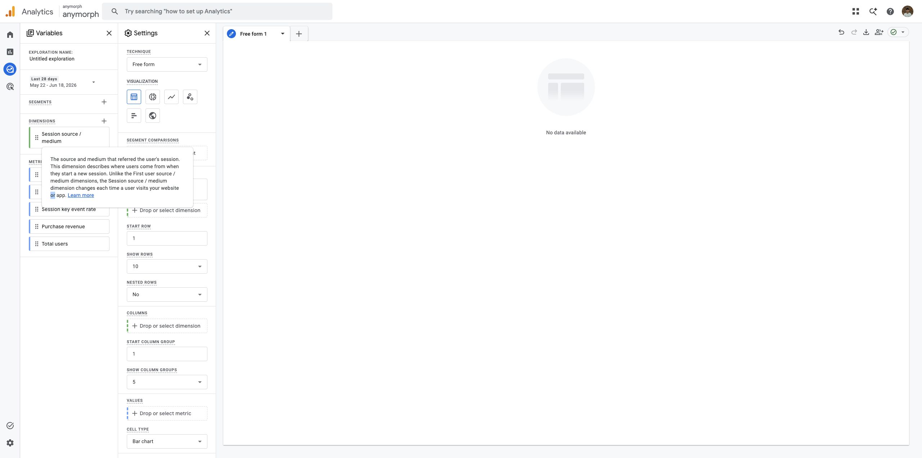Share exploration with add-people icon

point(879,32)
